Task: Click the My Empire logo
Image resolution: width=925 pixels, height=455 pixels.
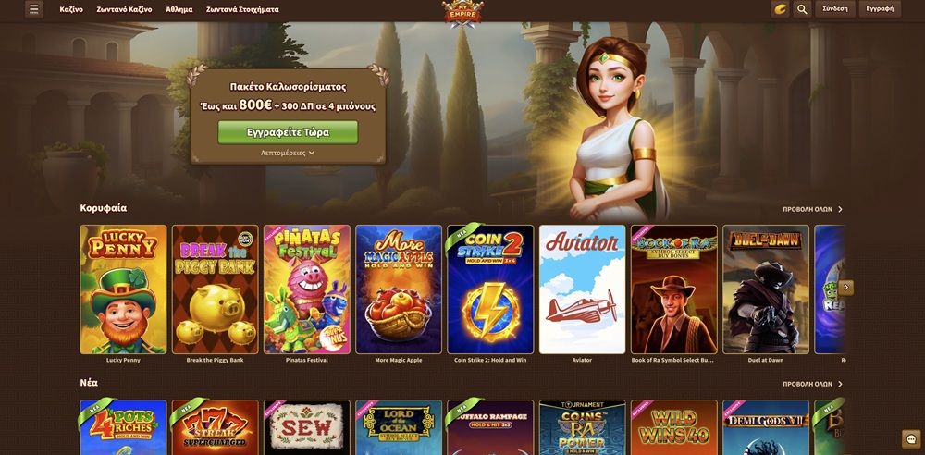Action: tap(462, 12)
